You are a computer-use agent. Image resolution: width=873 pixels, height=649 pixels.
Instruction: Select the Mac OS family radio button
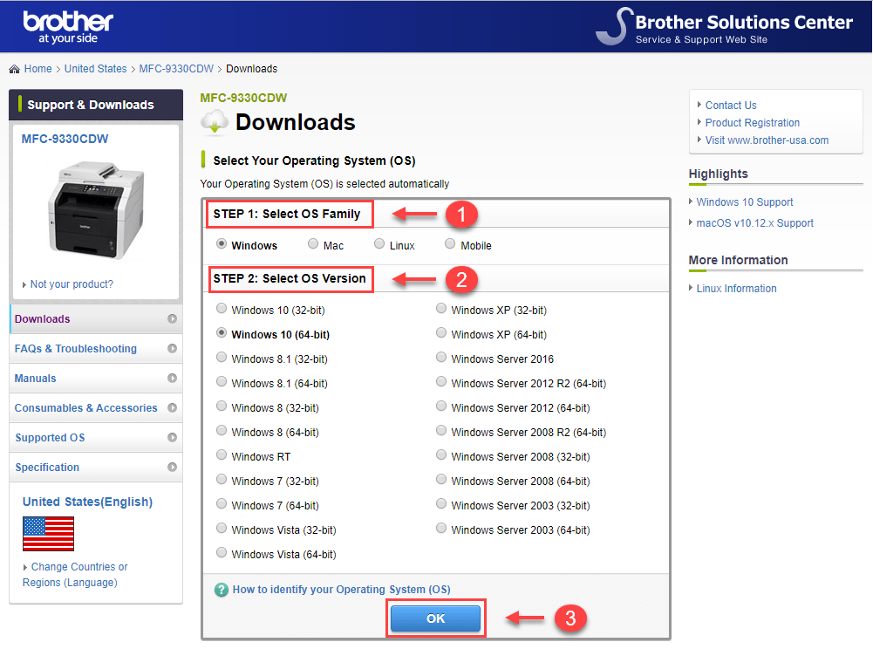click(x=313, y=245)
